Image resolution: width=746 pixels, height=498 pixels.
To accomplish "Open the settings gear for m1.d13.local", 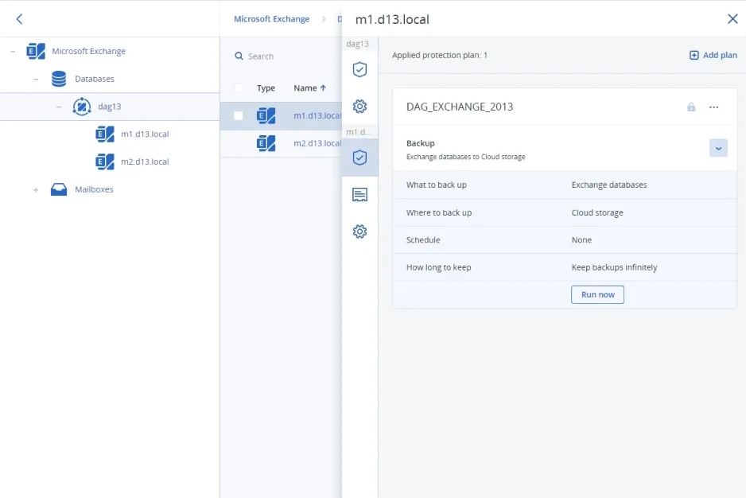I will click(359, 231).
